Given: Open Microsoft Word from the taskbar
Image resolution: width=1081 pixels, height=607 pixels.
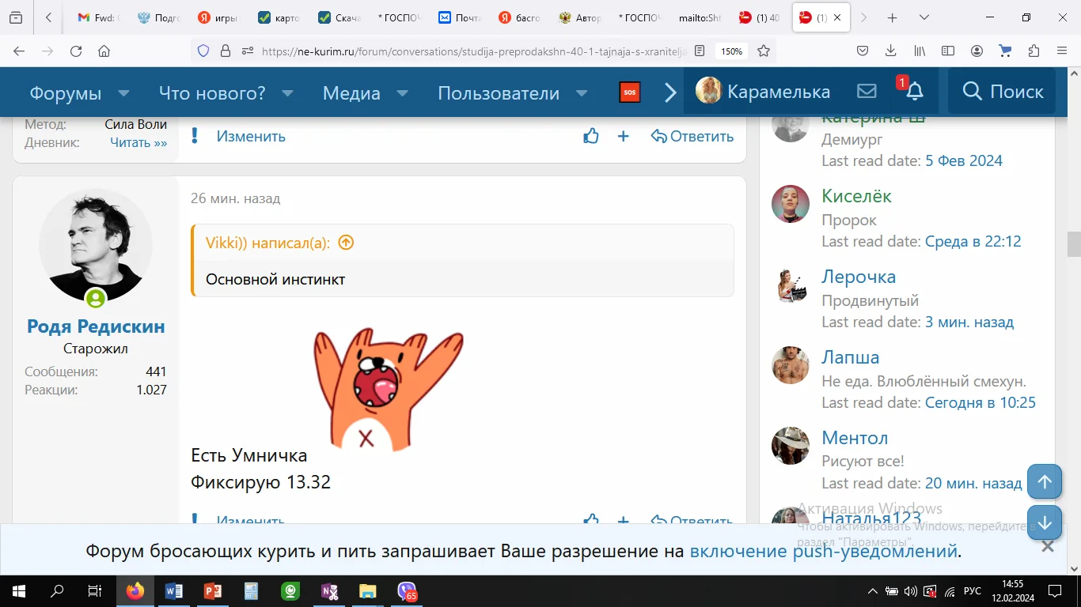Looking at the screenshot, I should [174, 590].
